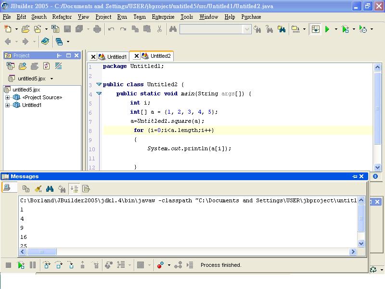The image size is (385, 289).
Task: Maximize the Project pane
Action: pyautogui.click(x=68, y=55)
